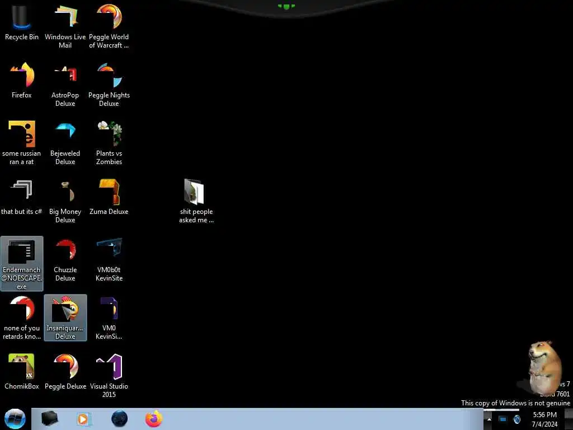The width and height of the screenshot is (573, 430).
Task: Select the Visual Studio 2015 shortcut
Action: [x=109, y=375]
